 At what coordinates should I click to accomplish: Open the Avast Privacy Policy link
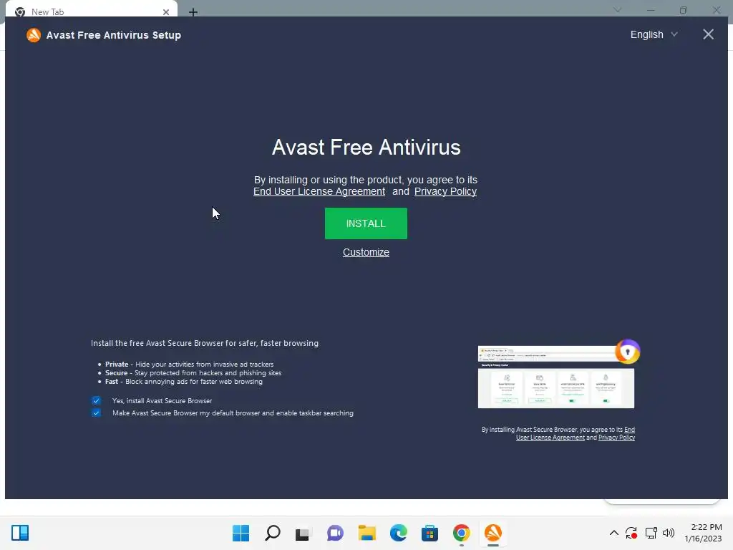(445, 191)
